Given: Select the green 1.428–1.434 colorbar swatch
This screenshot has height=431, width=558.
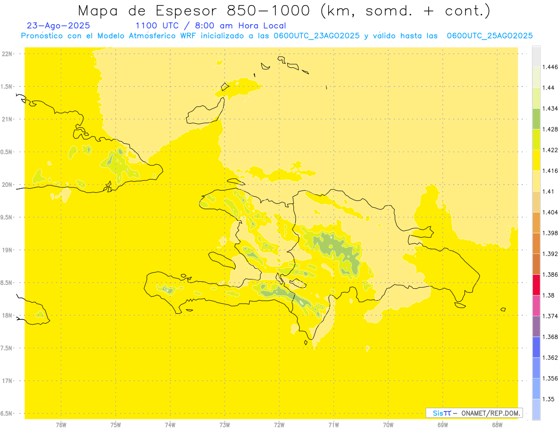Looking at the screenshot, I should pyautogui.click(x=536, y=119).
